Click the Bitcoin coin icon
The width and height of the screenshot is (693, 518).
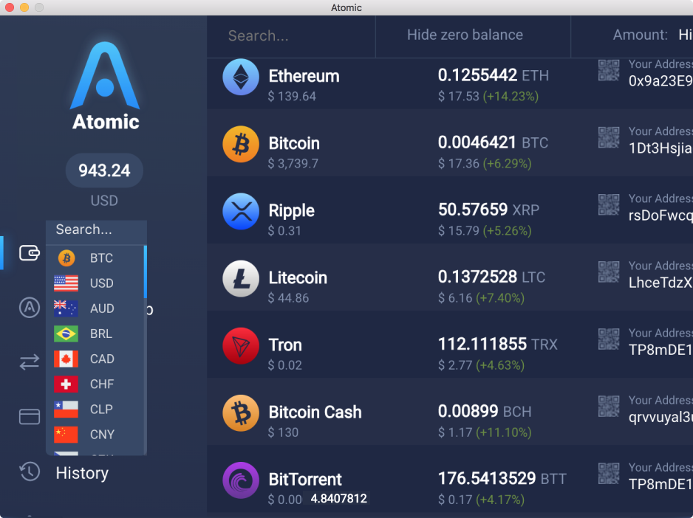click(x=241, y=145)
